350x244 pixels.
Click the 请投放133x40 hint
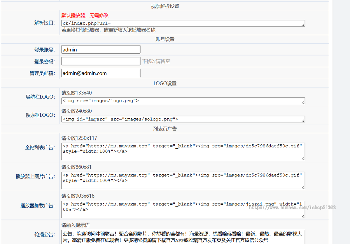click(77, 93)
